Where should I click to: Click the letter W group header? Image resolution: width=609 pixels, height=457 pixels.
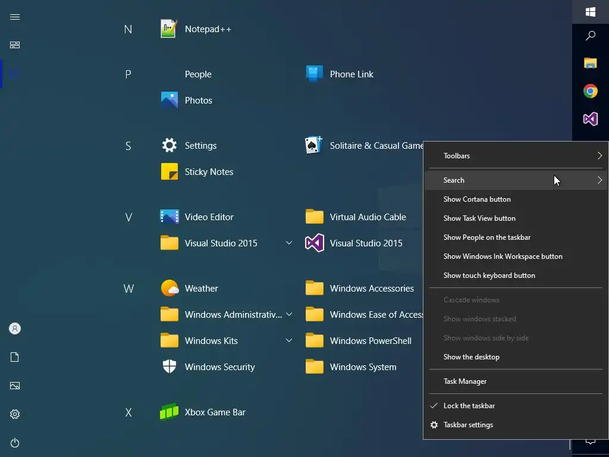128,289
